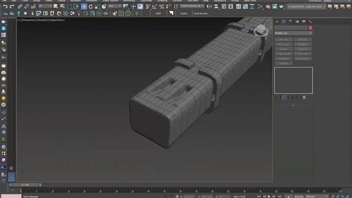Image resolution: width=352 pixels, height=198 pixels.
Task: Open the Rendered Frame Window
Action: [274, 7]
